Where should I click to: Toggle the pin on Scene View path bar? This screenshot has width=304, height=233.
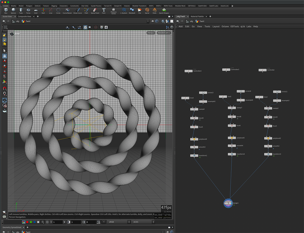pos(153,21)
